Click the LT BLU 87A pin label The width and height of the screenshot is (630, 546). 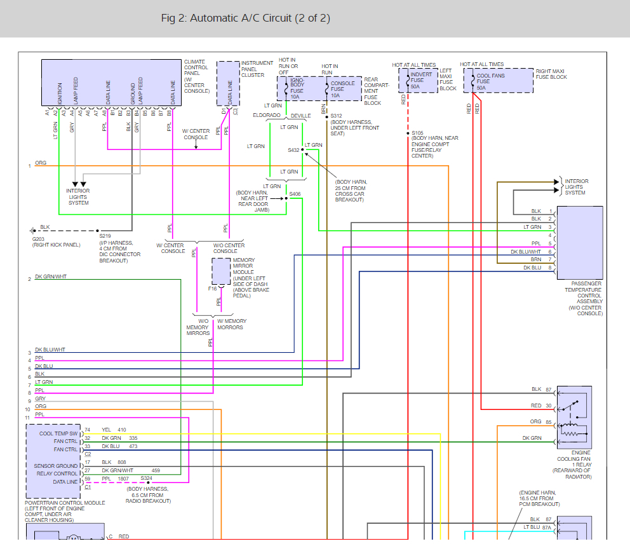point(537,527)
